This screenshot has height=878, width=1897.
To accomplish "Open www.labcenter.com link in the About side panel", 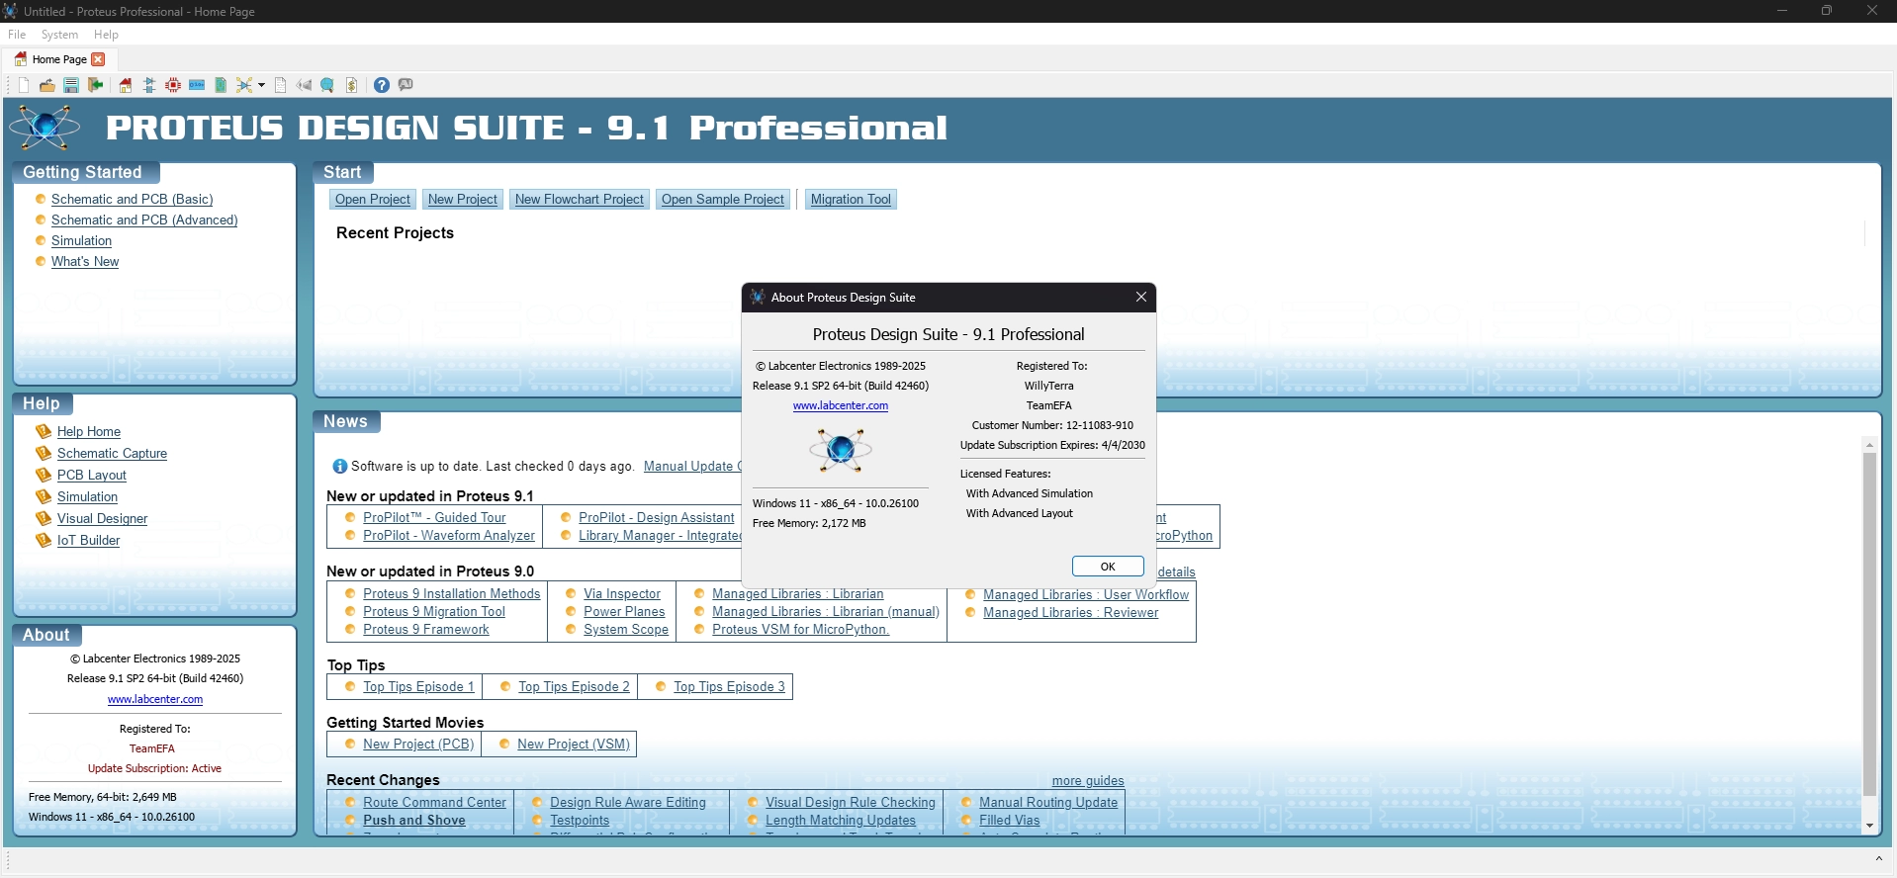I will click(155, 699).
